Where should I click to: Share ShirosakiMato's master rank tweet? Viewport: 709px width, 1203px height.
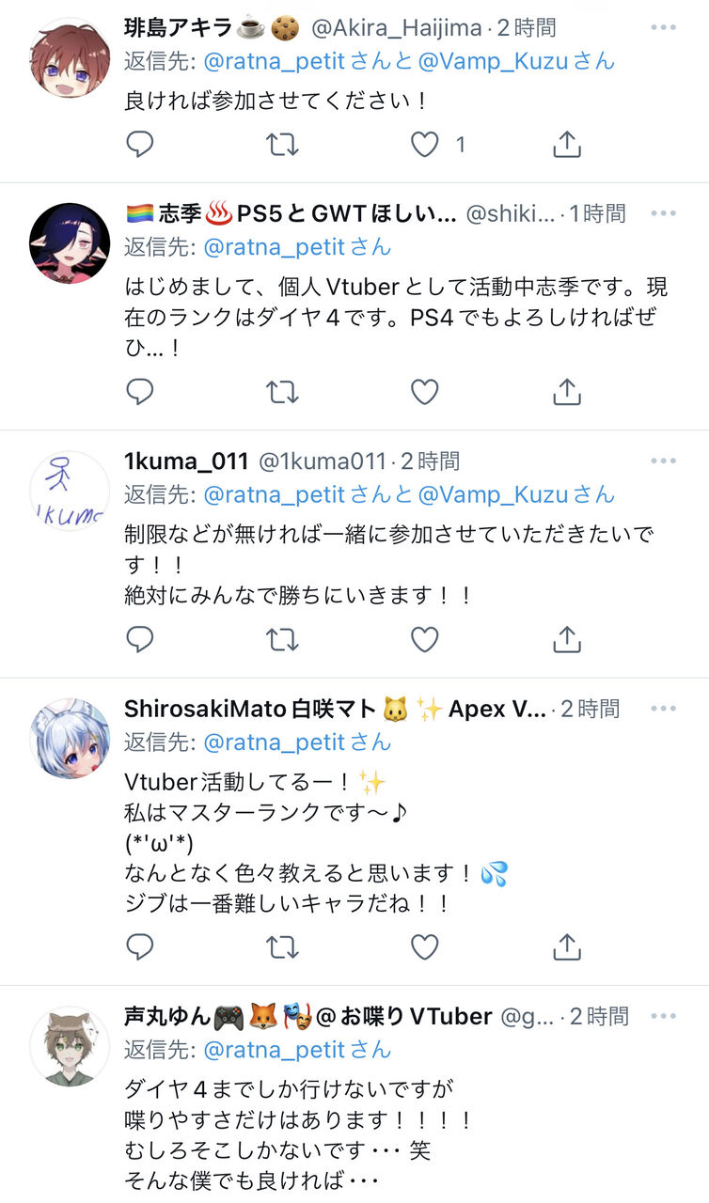click(567, 945)
